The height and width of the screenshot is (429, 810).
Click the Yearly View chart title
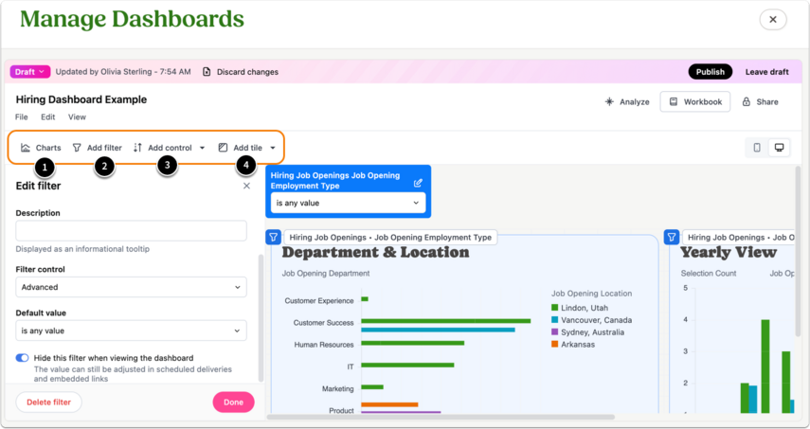point(729,253)
